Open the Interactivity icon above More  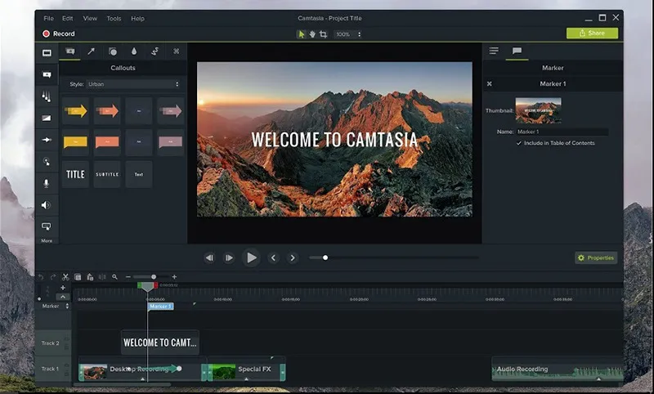(47, 226)
